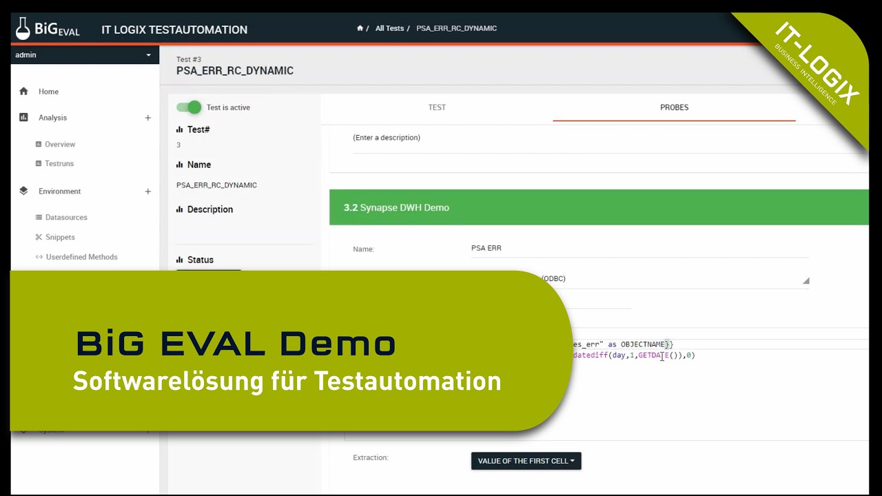Click the BiG EVAL flask logo

[x=48, y=28]
